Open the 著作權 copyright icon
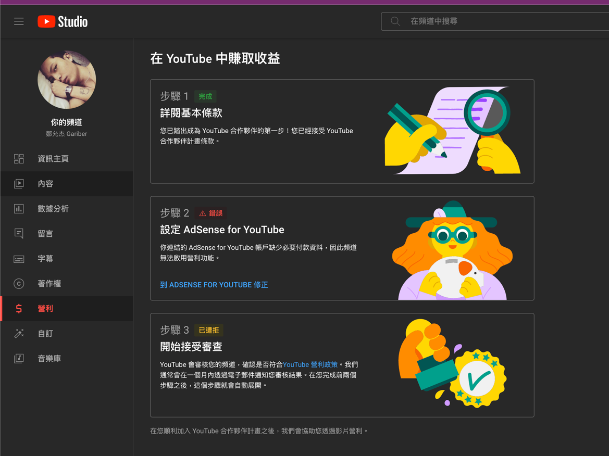 [19, 284]
